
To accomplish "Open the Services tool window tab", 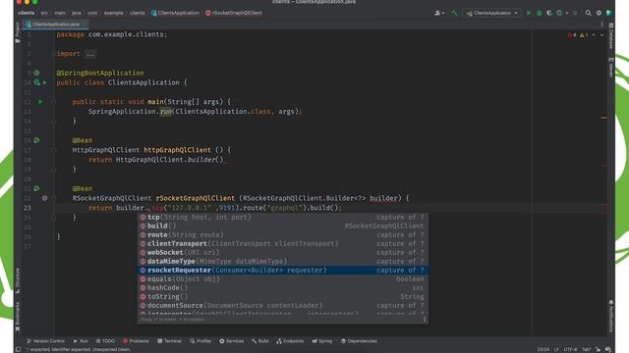I will [232, 341].
